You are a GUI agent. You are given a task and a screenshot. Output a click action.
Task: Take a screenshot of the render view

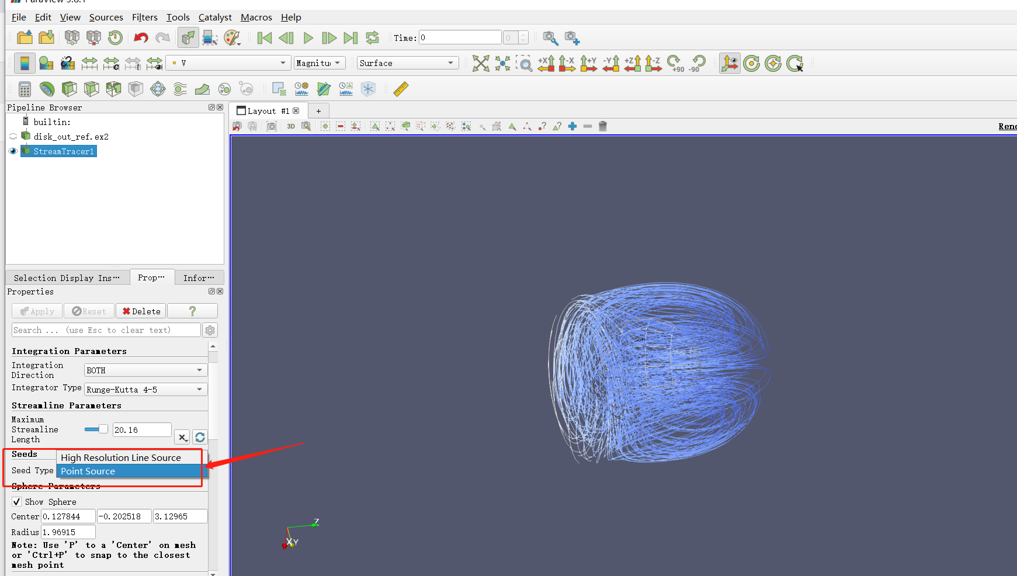click(x=272, y=126)
